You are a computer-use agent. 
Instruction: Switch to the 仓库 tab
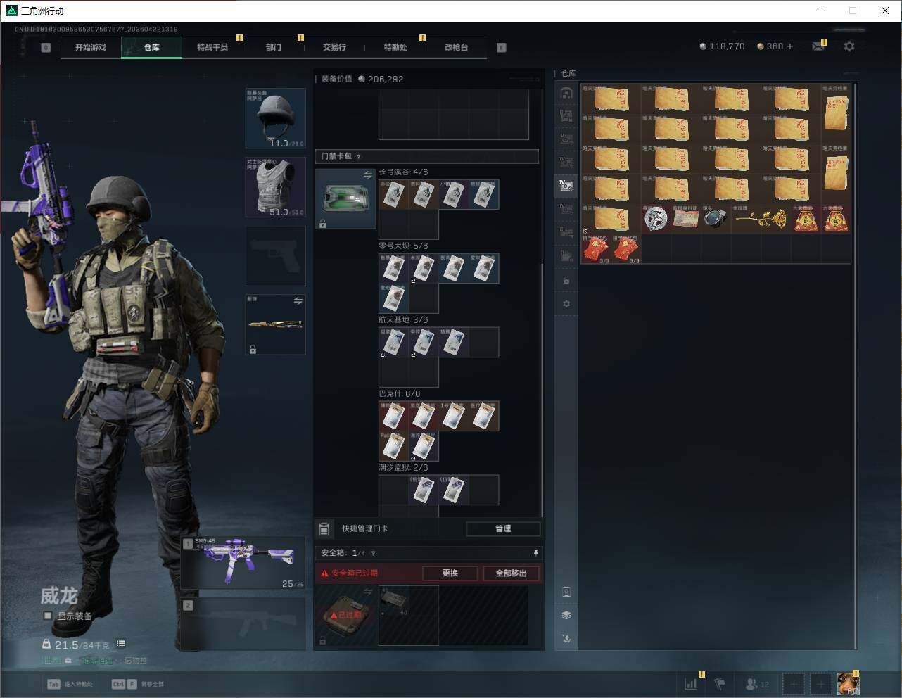(151, 47)
